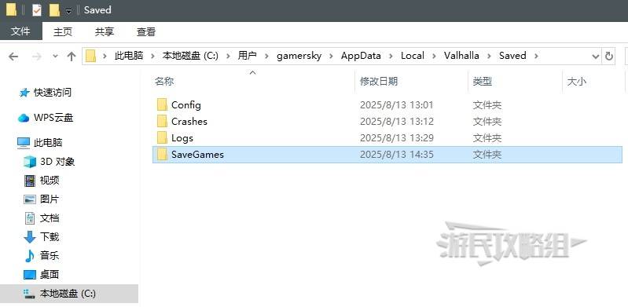The image size is (628, 307).
Task: Click date 2025/8/13 13:29
Action: click(396, 138)
